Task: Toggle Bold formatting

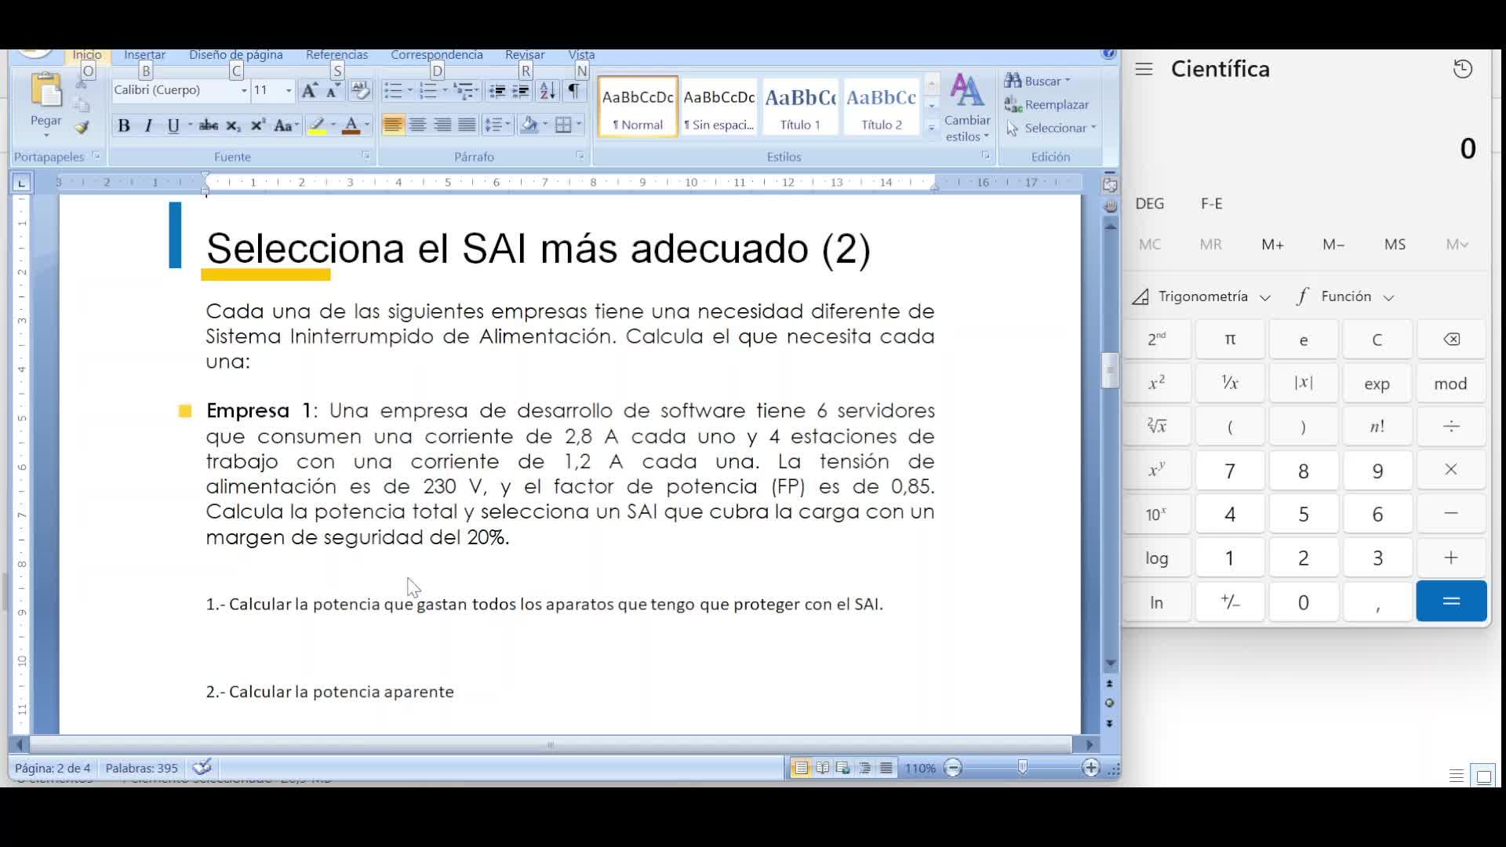Action: (x=123, y=125)
